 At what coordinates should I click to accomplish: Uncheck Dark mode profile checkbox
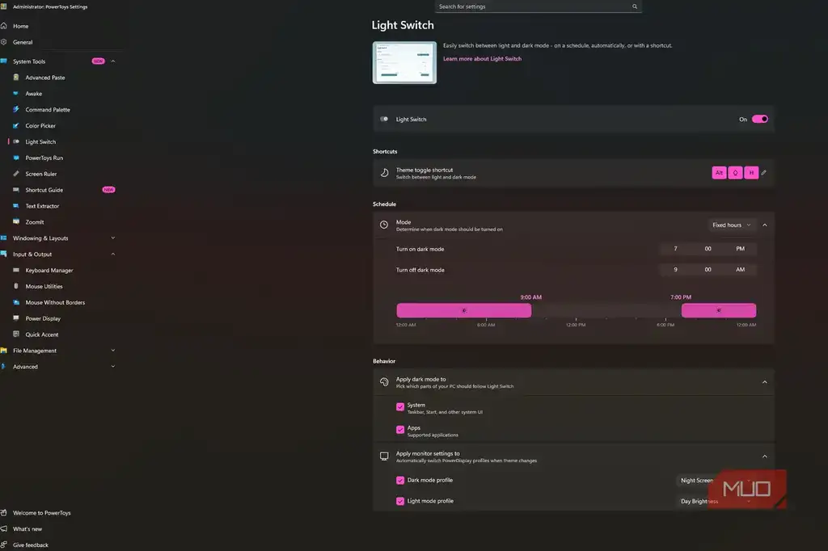(x=400, y=480)
